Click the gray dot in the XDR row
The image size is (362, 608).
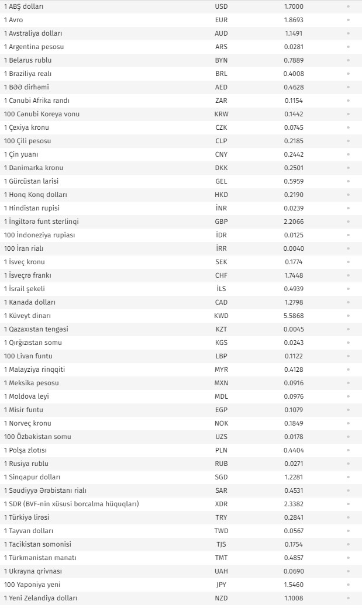coord(348,504)
